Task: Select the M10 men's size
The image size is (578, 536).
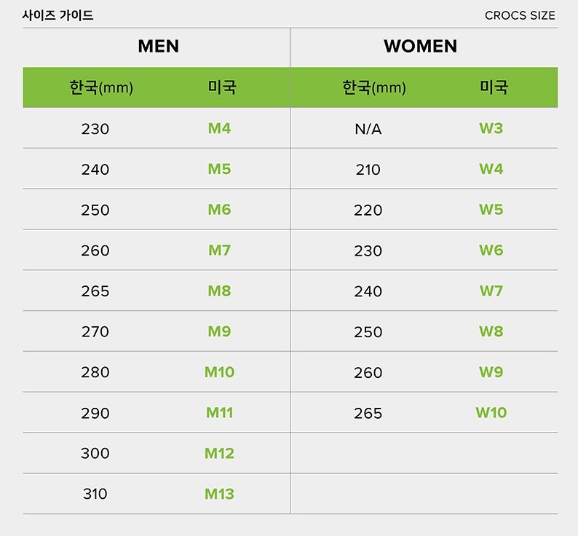Action: point(219,372)
